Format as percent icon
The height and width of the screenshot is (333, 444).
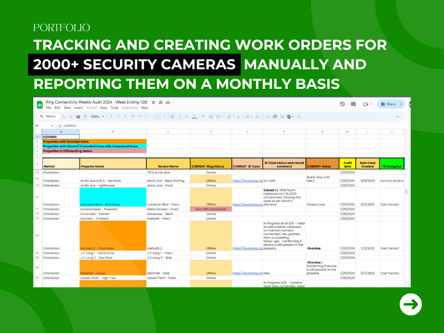119,116
